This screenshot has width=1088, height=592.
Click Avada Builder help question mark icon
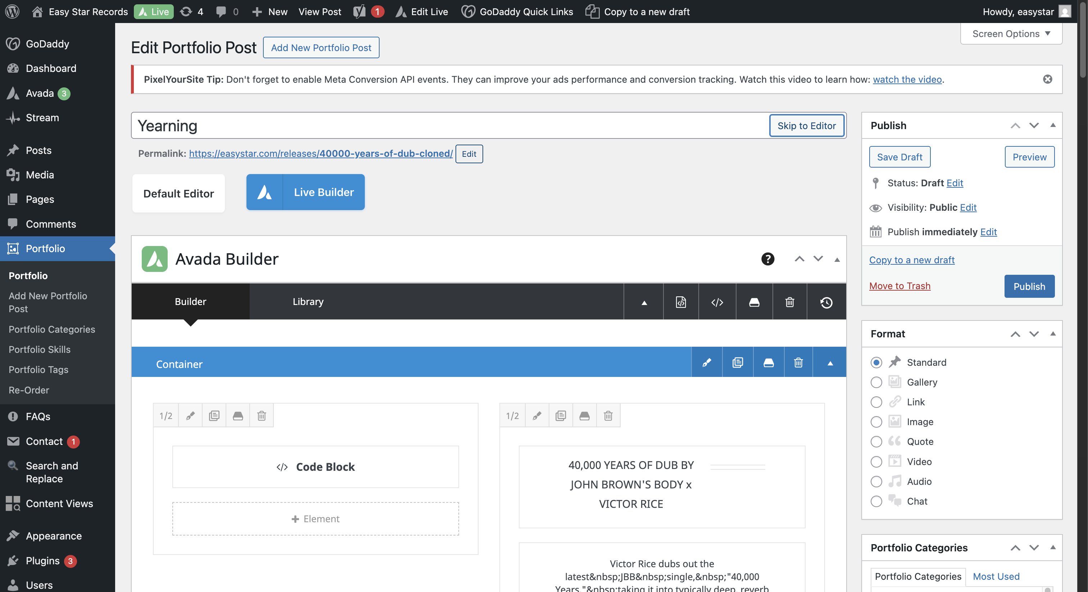(x=767, y=259)
